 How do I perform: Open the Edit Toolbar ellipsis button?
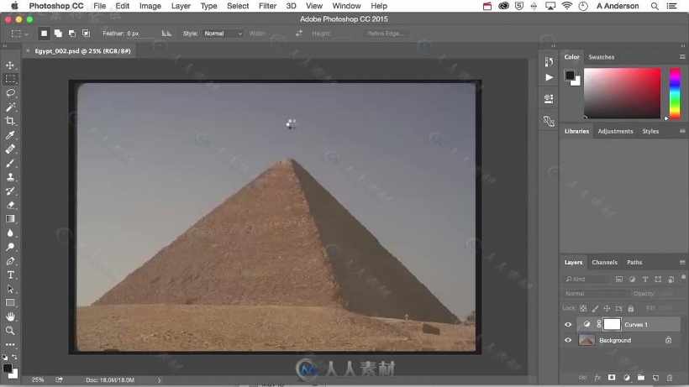pos(10,345)
